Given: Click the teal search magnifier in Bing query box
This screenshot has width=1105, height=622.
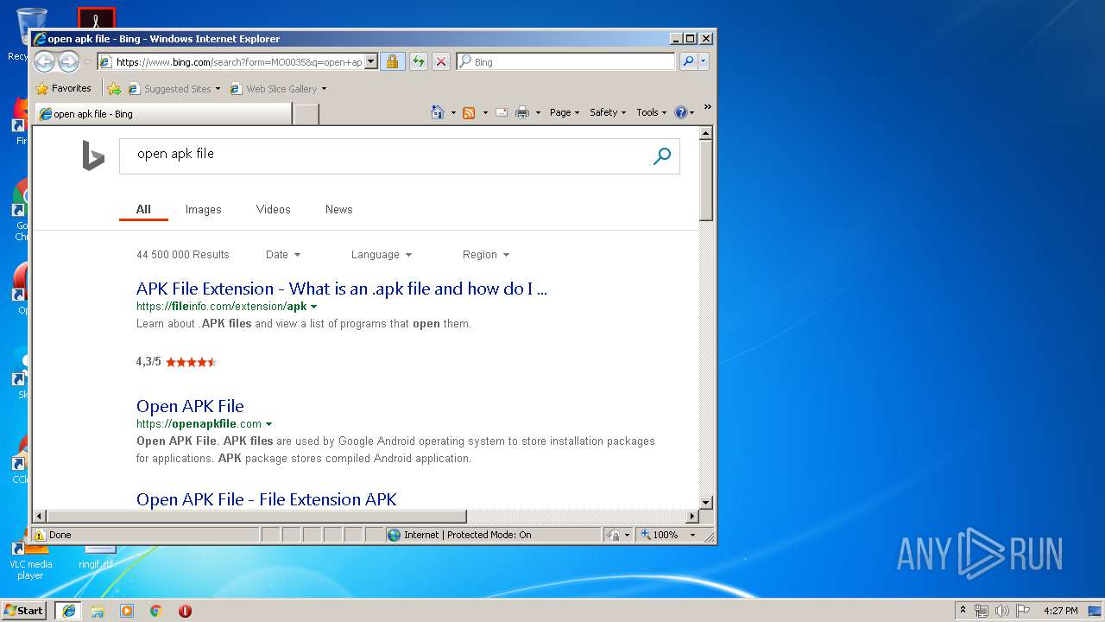Looking at the screenshot, I should click(662, 156).
